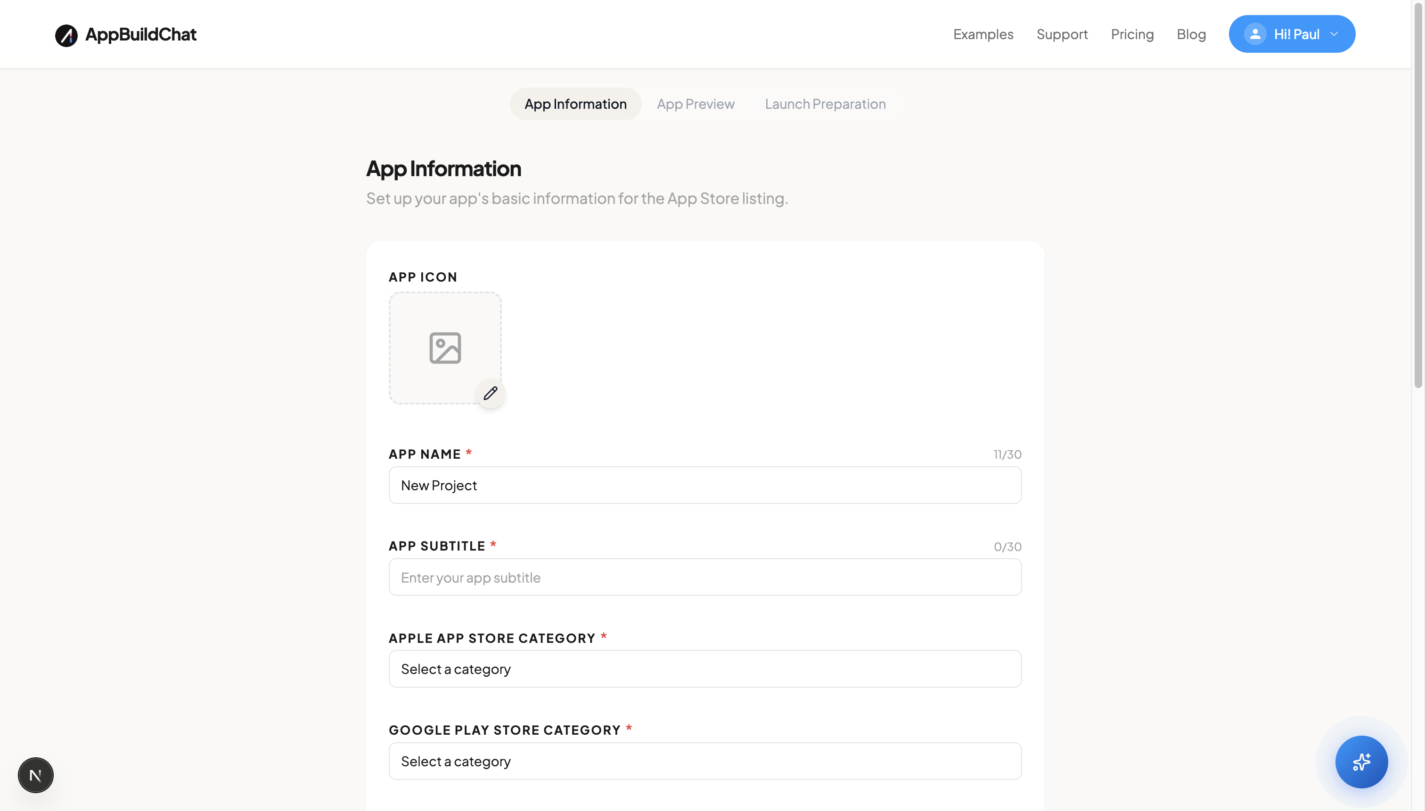Click the image placeholder icon
The image size is (1425, 811).
click(x=445, y=348)
